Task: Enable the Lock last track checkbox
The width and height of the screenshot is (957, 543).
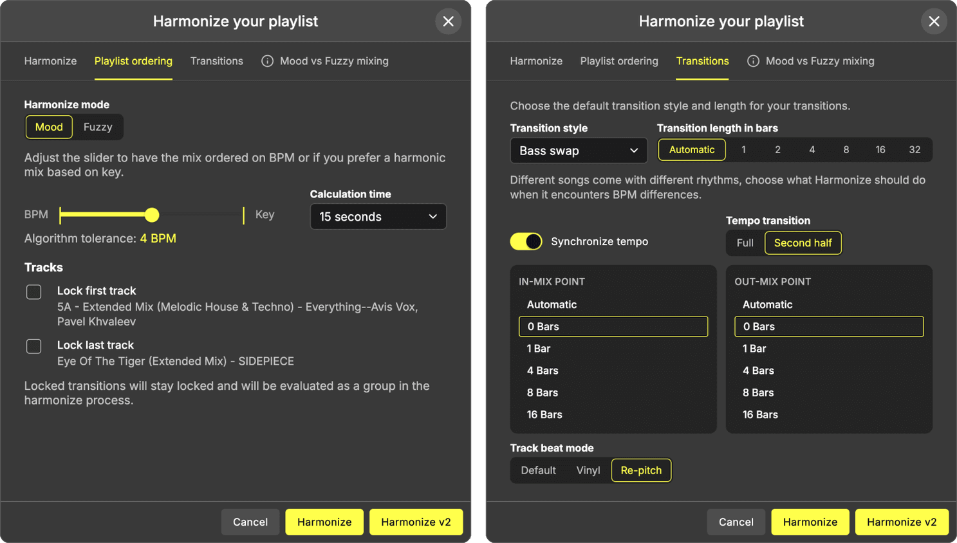Action: pos(33,346)
